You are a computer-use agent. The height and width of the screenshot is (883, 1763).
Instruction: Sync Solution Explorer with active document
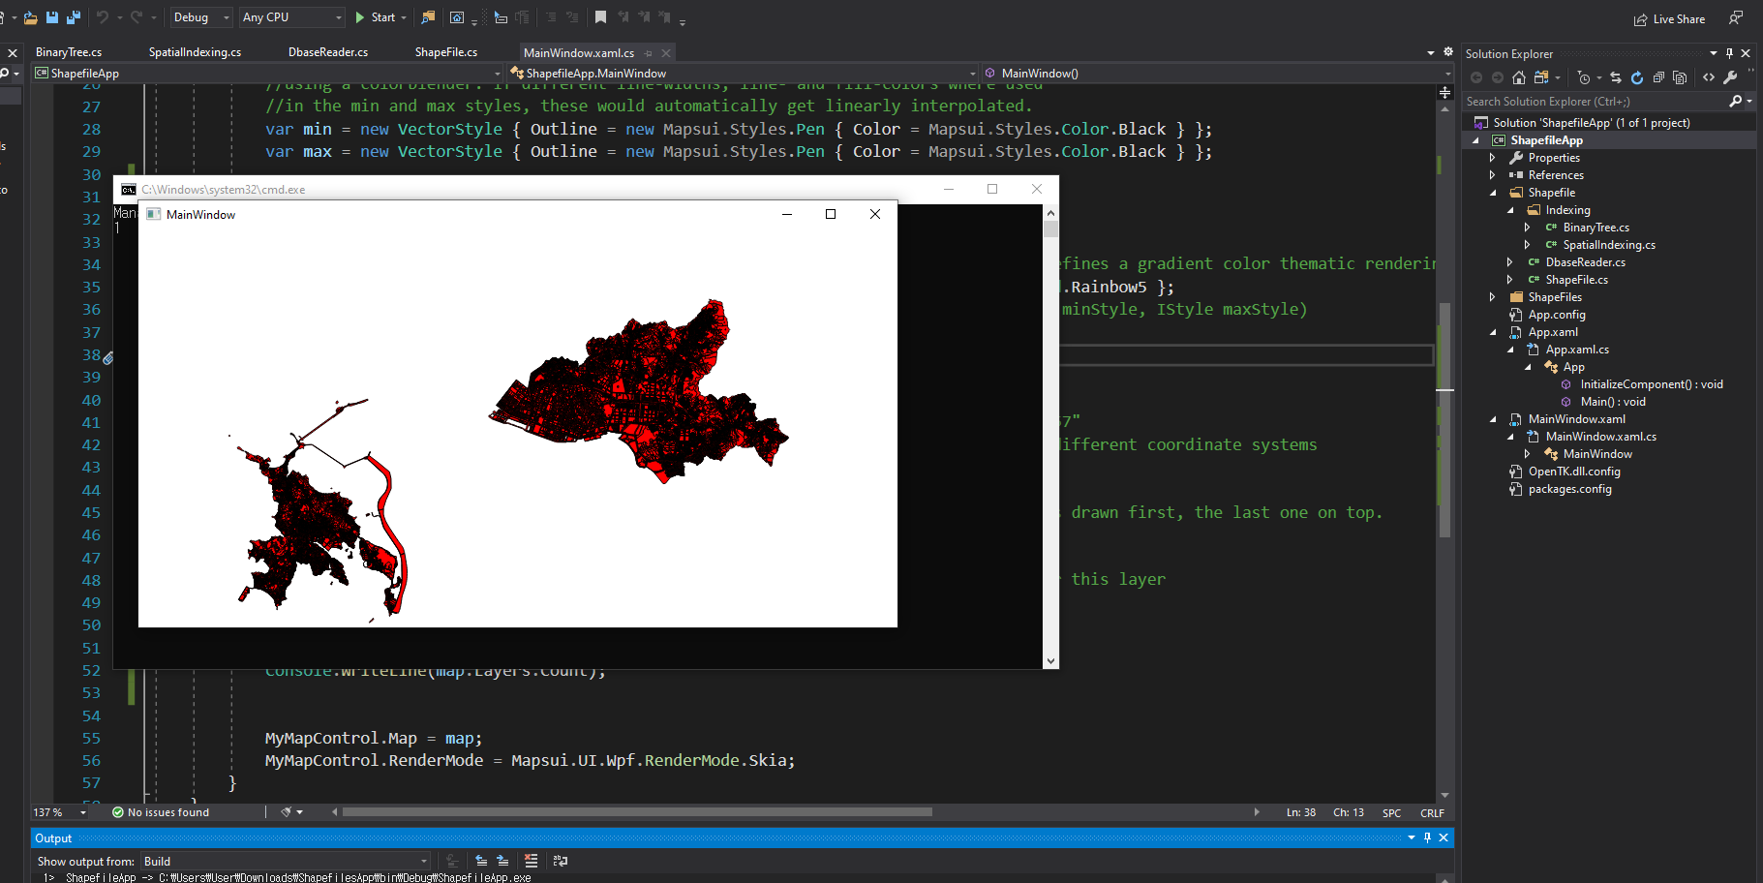coord(1616,78)
